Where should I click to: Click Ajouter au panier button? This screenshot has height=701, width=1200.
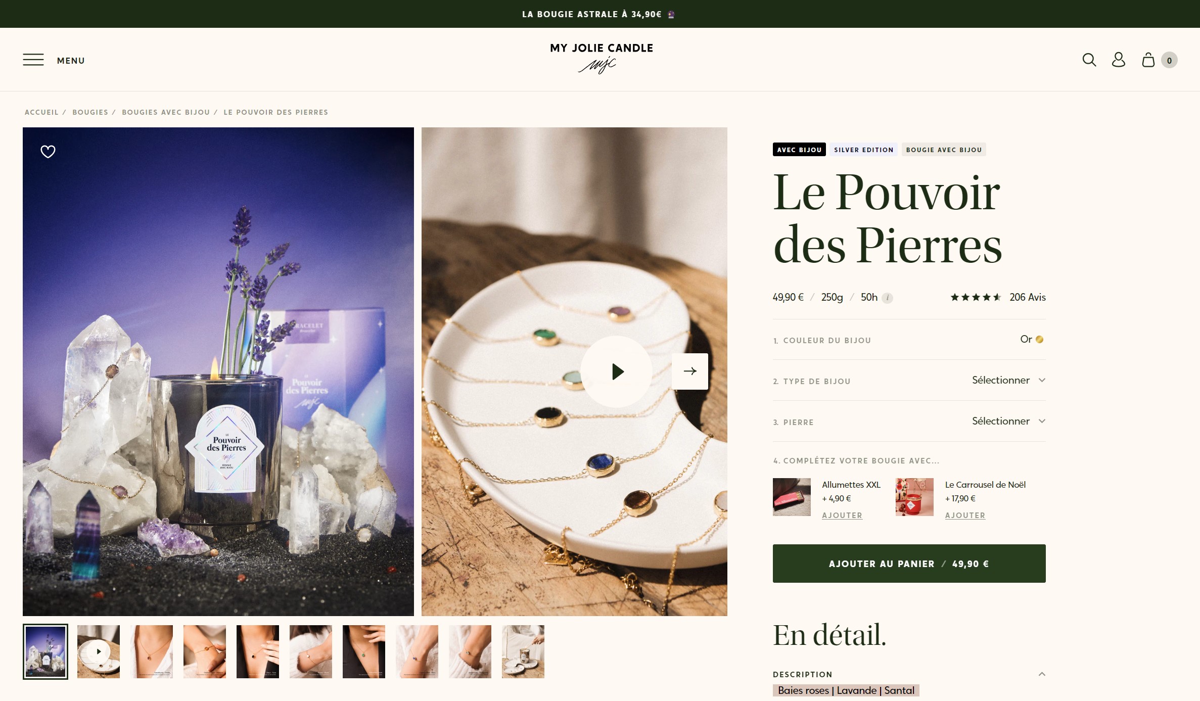909,564
